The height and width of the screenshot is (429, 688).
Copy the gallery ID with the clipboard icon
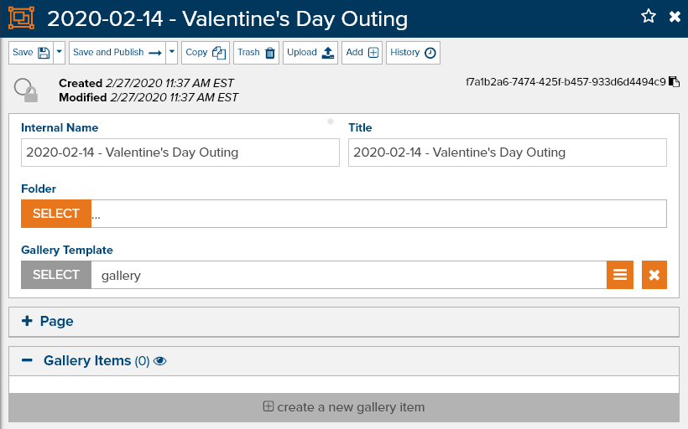(674, 82)
